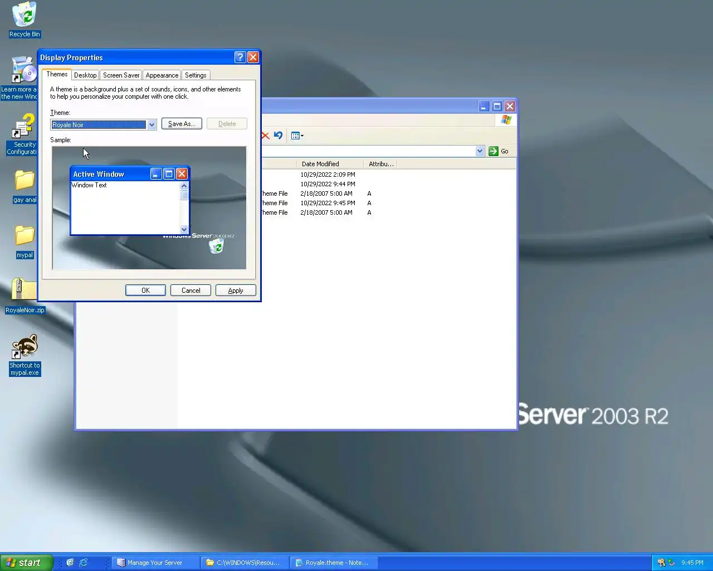Click the Save As... button
The width and height of the screenshot is (713, 571).
182,124
